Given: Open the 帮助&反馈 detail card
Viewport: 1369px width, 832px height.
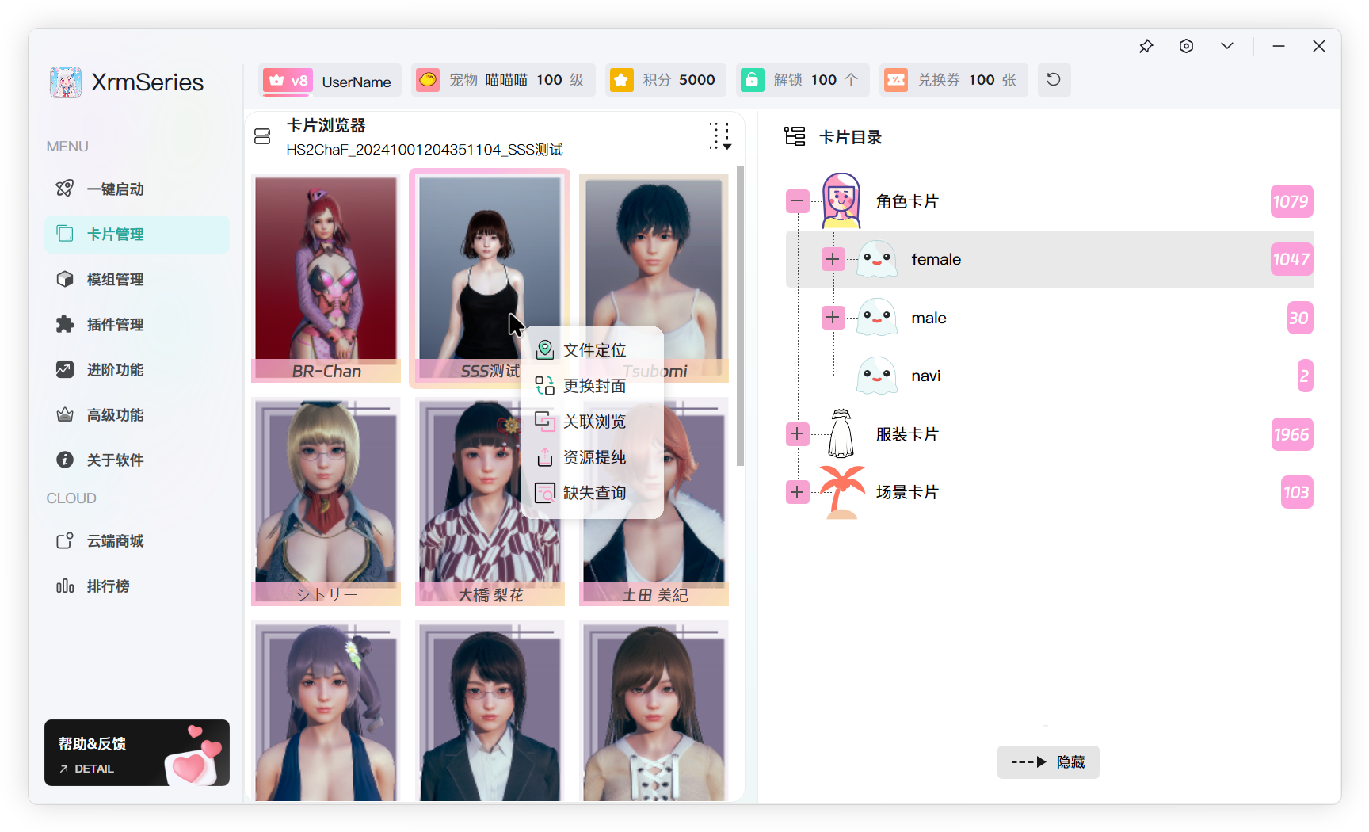Looking at the screenshot, I should [136, 753].
